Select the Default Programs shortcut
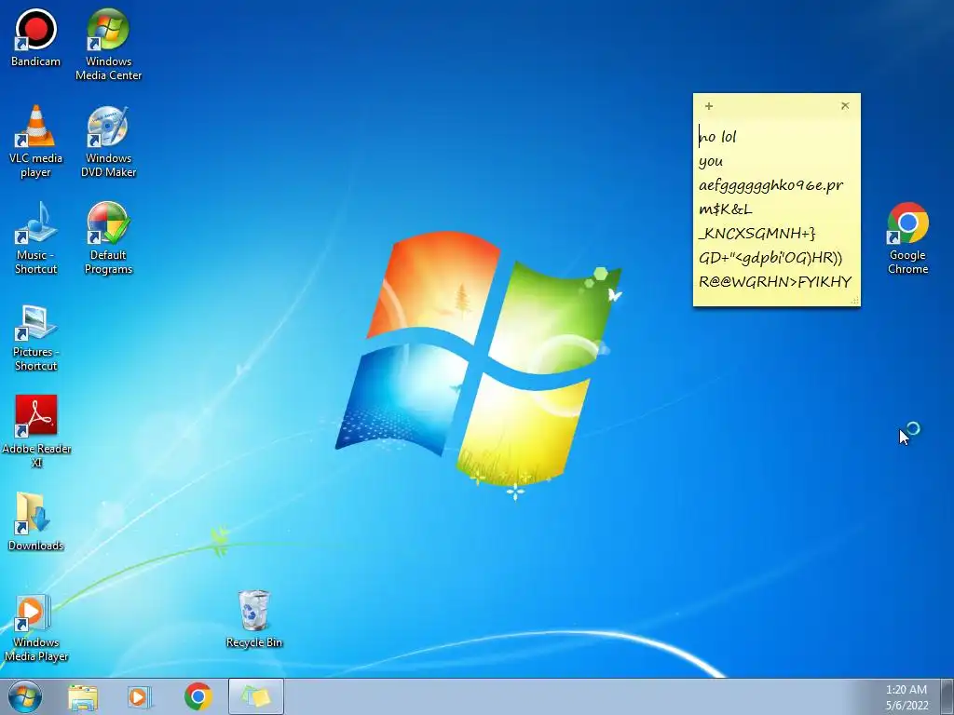954x715 pixels. 108,237
